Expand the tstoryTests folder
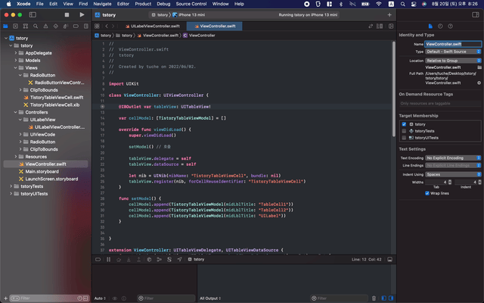484x303 pixels. click(x=11, y=186)
